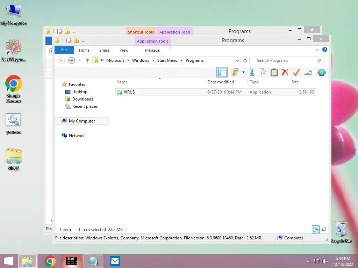Click the teal shell icon in toolbar
The image size is (358, 268).
pos(322,73)
